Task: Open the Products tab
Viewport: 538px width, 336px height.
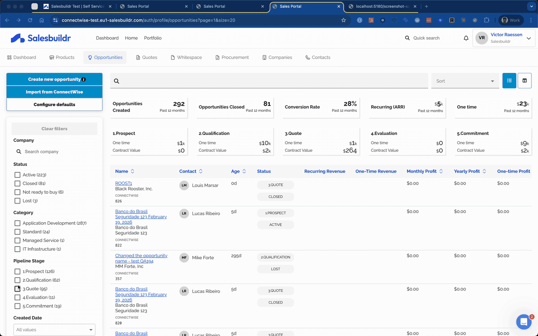Action: [x=62, y=58]
